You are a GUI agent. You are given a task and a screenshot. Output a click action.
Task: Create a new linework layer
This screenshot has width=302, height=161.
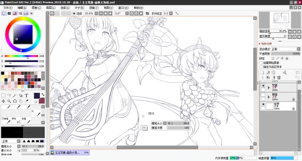point(268,72)
